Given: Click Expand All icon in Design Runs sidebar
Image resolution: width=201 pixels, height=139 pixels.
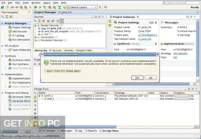Looking at the screenshot, I should tap(35, 101).
